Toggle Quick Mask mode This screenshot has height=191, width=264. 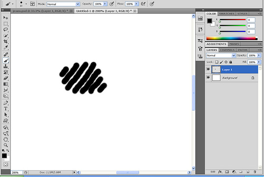(x=6, y=165)
